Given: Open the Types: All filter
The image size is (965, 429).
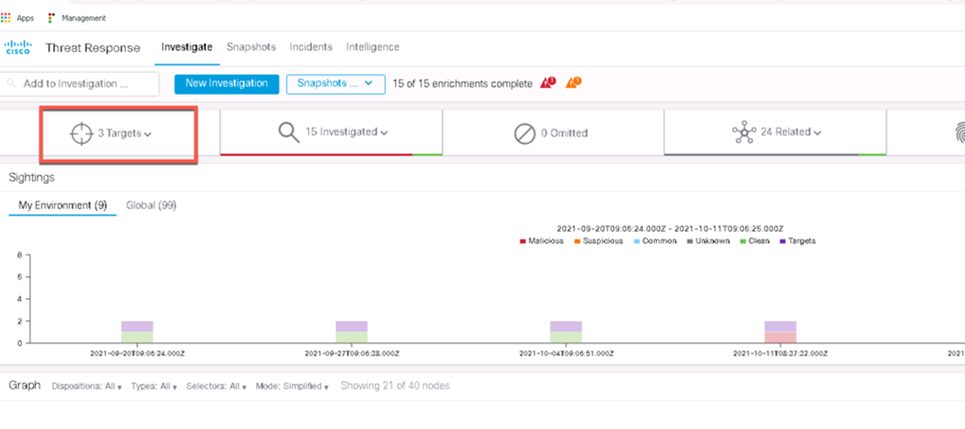Looking at the screenshot, I should [154, 386].
